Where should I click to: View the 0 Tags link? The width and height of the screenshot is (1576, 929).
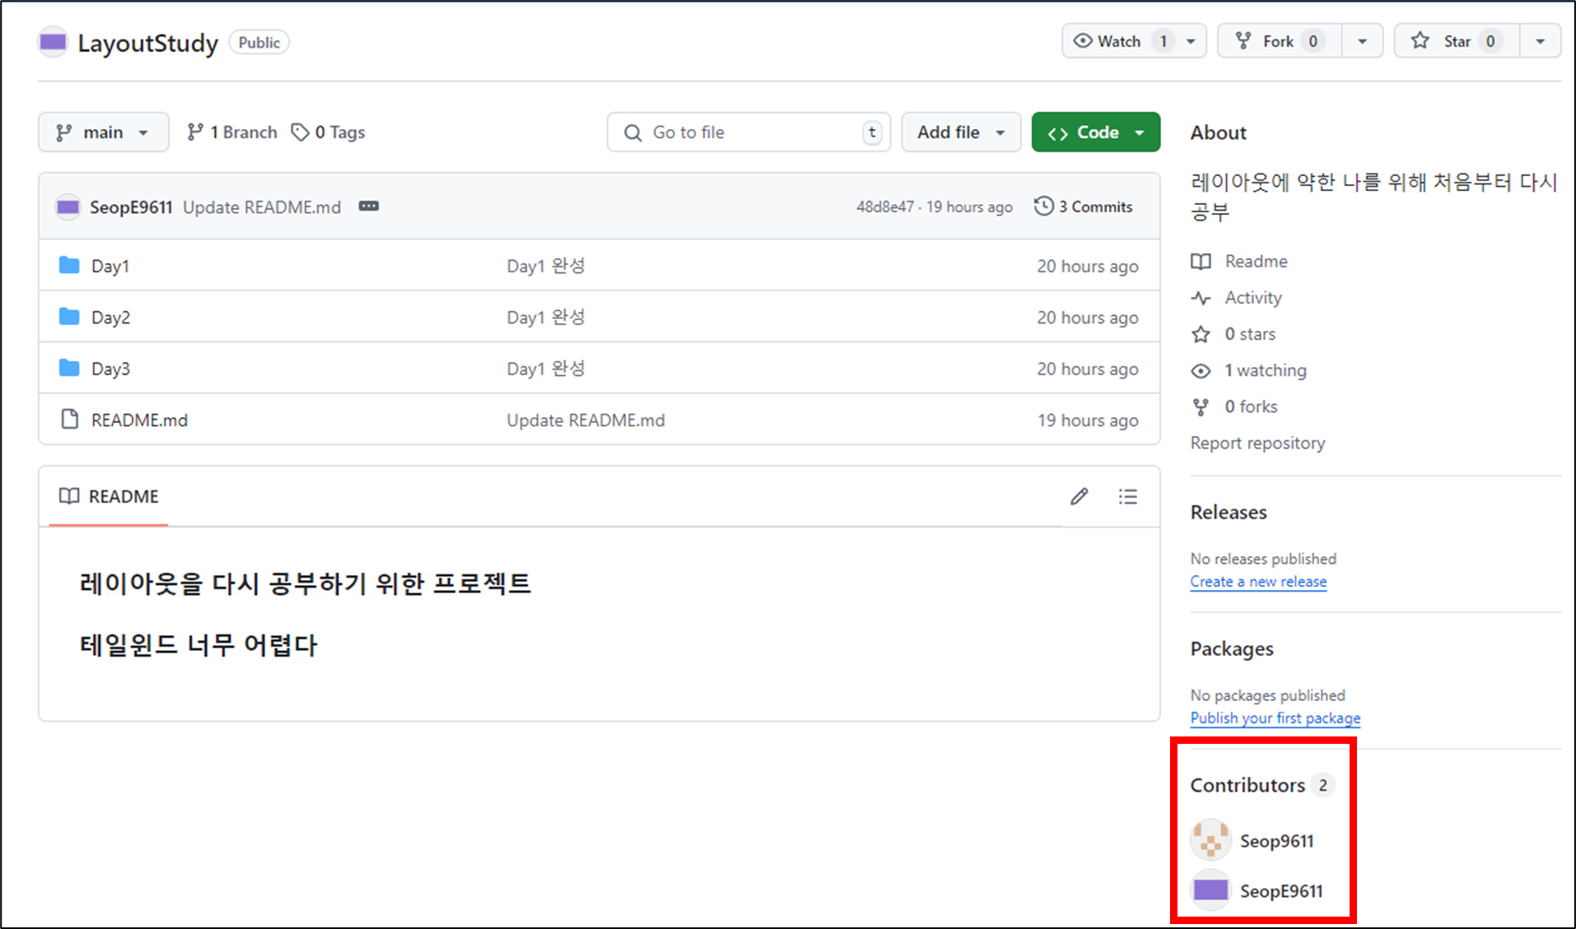pyautogui.click(x=329, y=132)
